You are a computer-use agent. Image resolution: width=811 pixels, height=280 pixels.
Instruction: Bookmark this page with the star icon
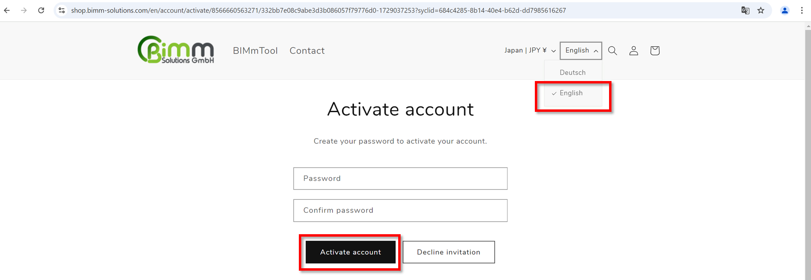pos(761,11)
